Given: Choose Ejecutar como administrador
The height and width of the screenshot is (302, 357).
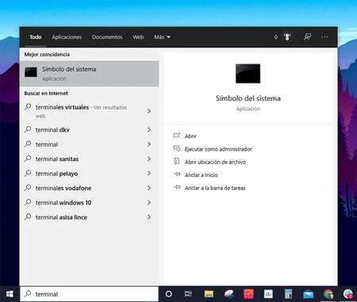Looking at the screenshot, I should 218,149.
